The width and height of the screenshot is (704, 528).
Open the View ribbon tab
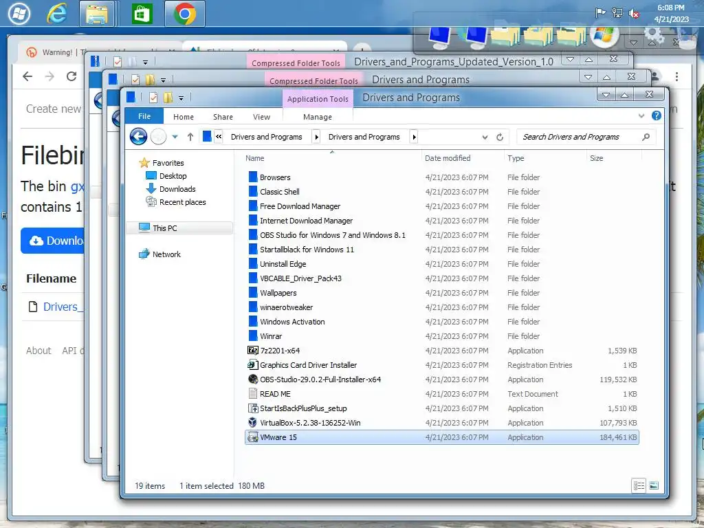tap(261, 117)
